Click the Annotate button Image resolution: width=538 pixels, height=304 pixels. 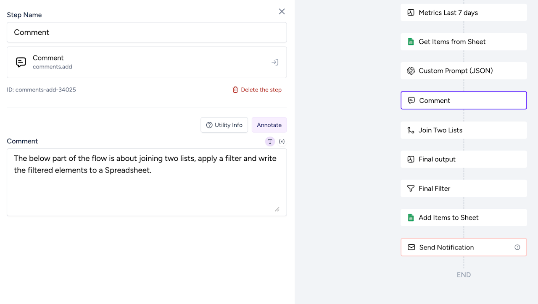tap(269, 125)
